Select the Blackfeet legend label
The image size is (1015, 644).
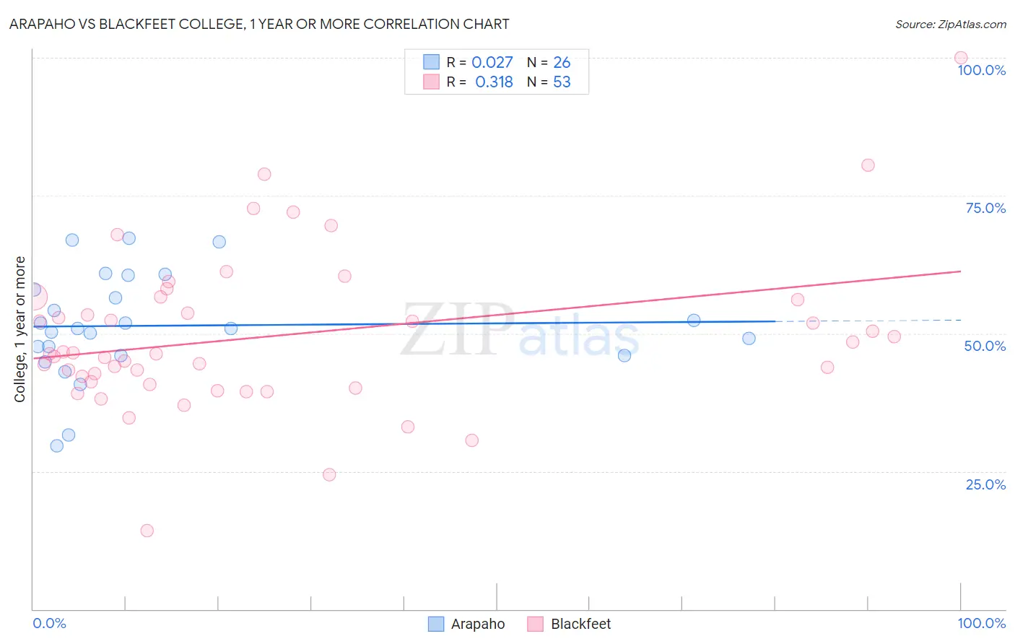pyautogui.click(x=580, y=624)
